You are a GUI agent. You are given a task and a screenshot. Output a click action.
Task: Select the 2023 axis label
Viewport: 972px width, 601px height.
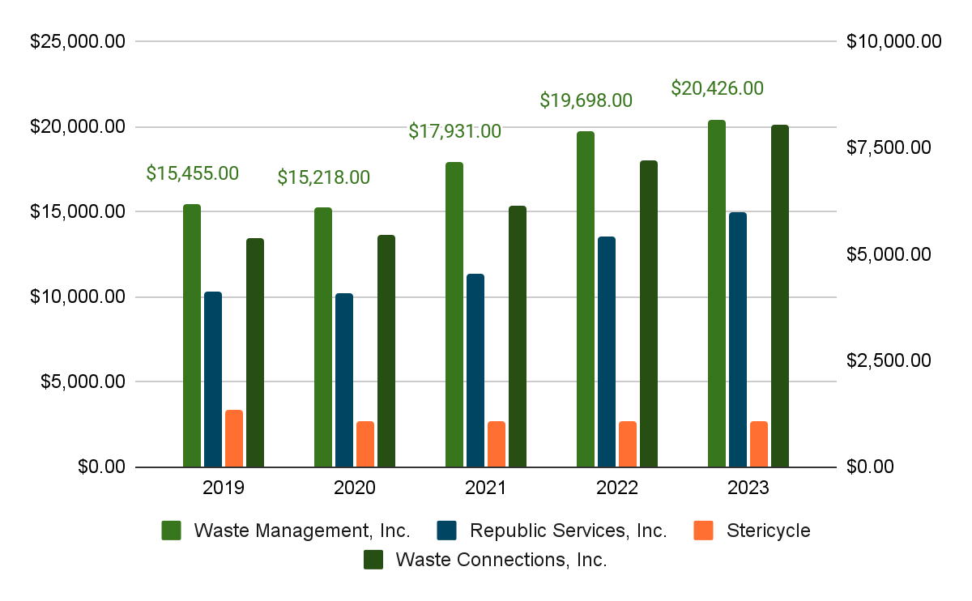pyautogui.click(x=748, y=488)
